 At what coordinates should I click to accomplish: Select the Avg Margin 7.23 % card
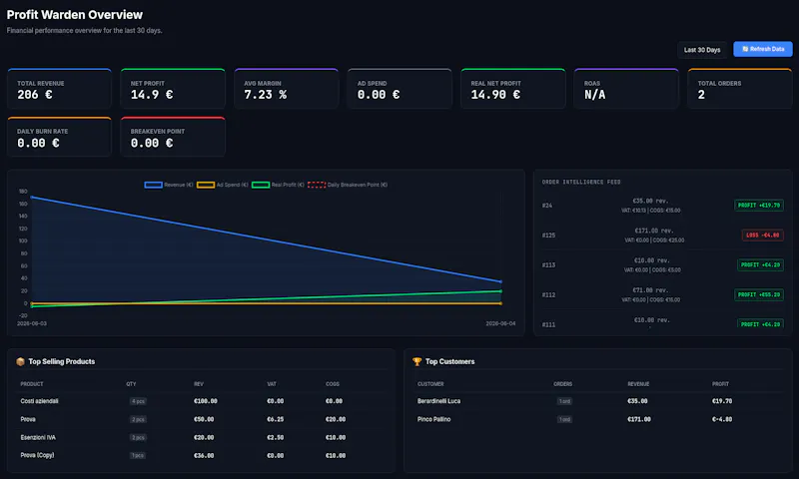pyautogui.click(x=287, y=89)
